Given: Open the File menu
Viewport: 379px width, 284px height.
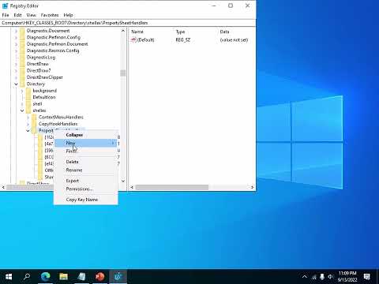Looking at the screenshot, I should (6, 15).
